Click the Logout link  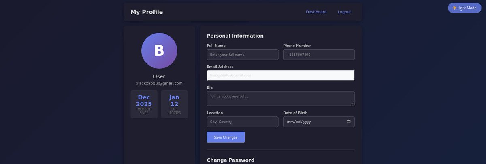(344, 12)
